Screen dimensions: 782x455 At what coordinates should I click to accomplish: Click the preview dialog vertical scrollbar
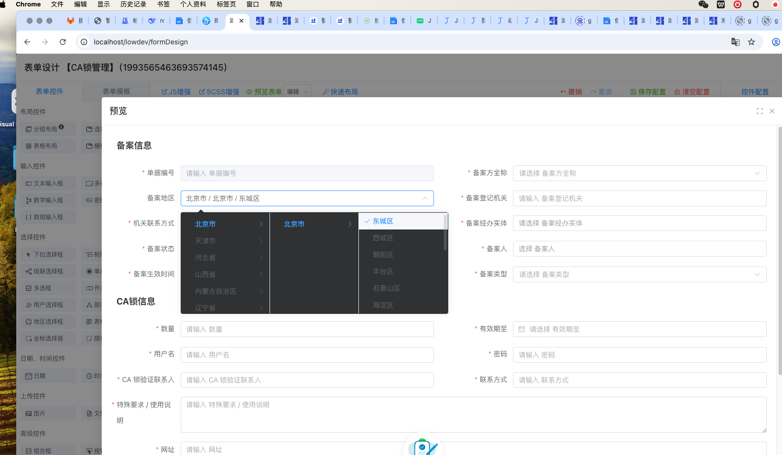pyautogui.click(x=780, y=247)
